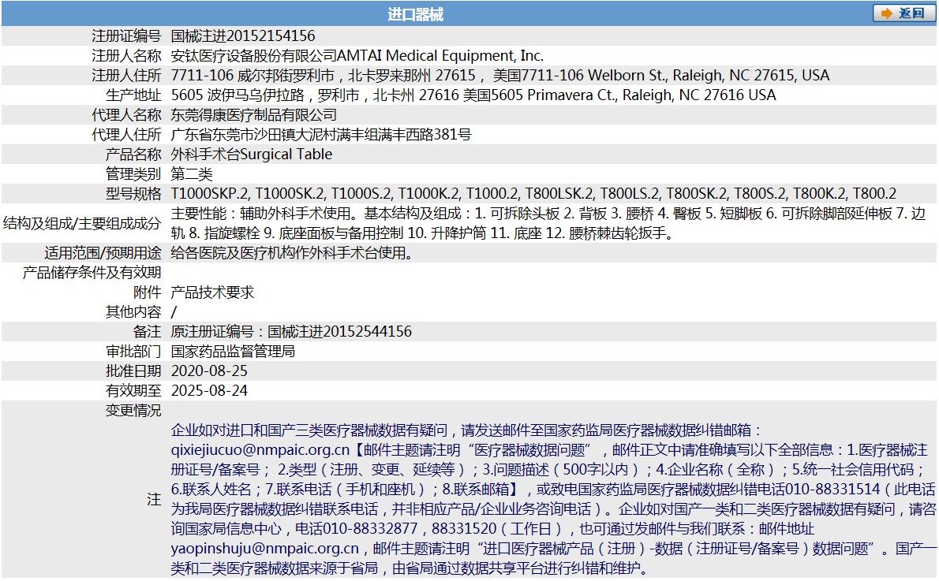Select first note line starting 企业如对进口和国产三类
The image size is (939, 581).
466,430
